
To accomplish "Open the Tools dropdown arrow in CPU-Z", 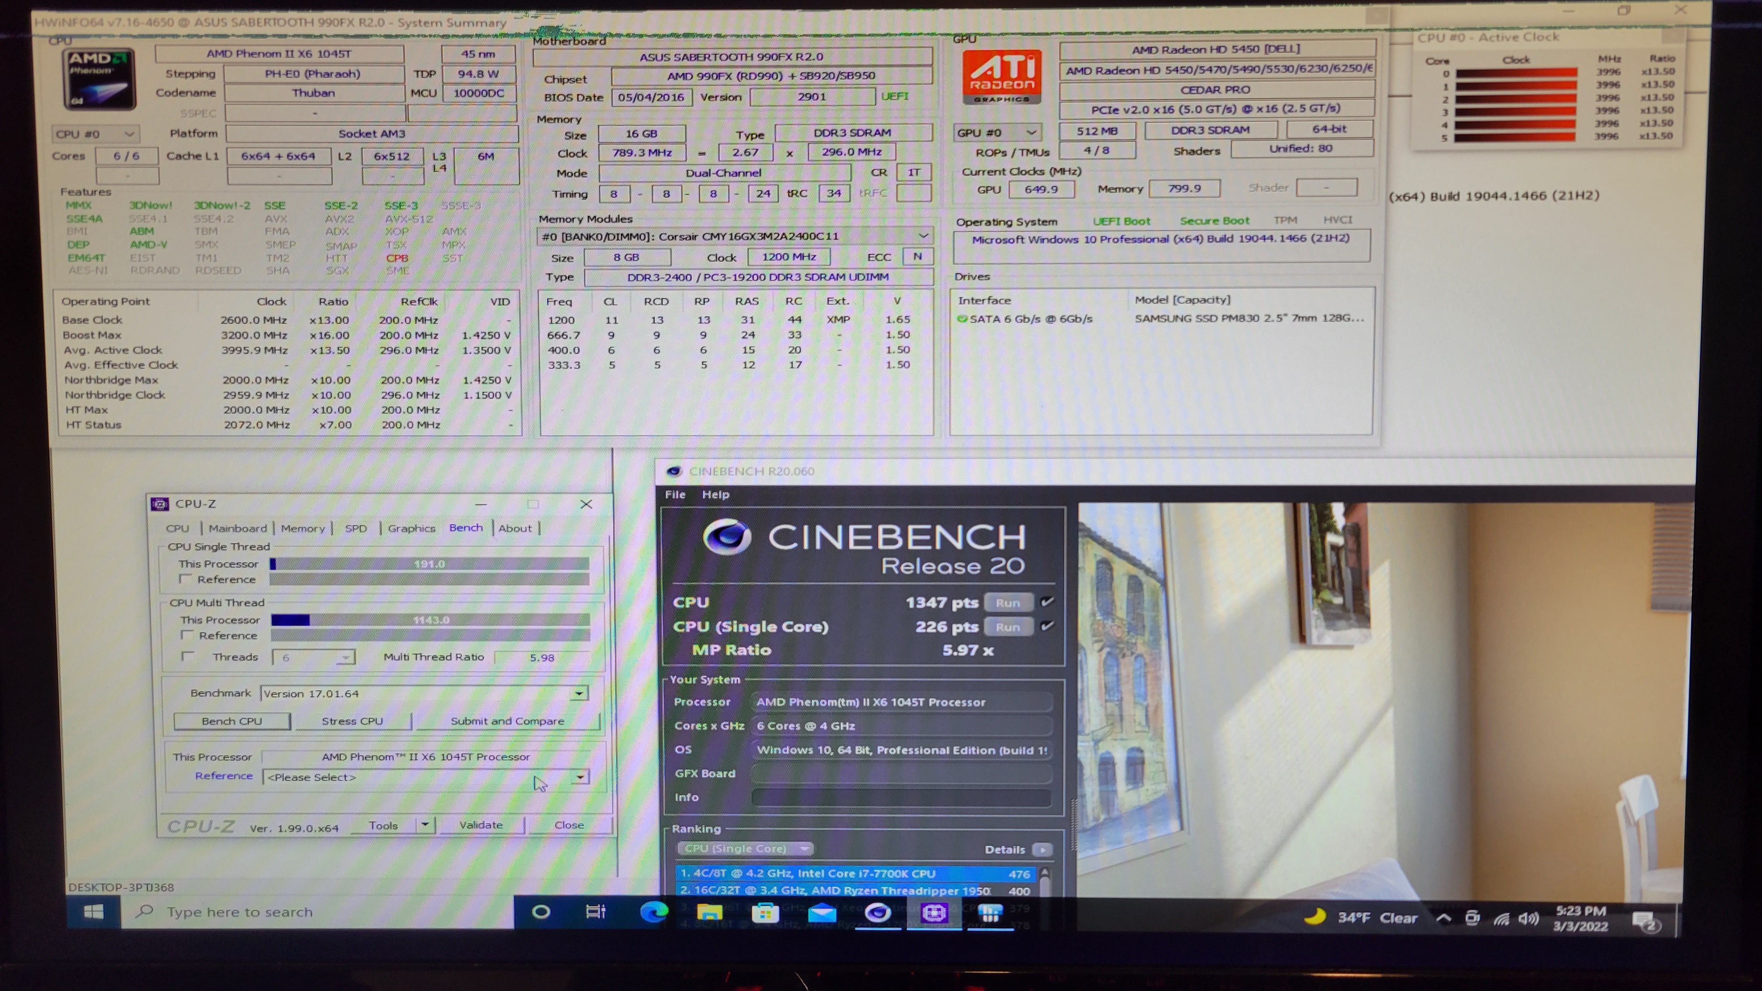I will 425,825.
